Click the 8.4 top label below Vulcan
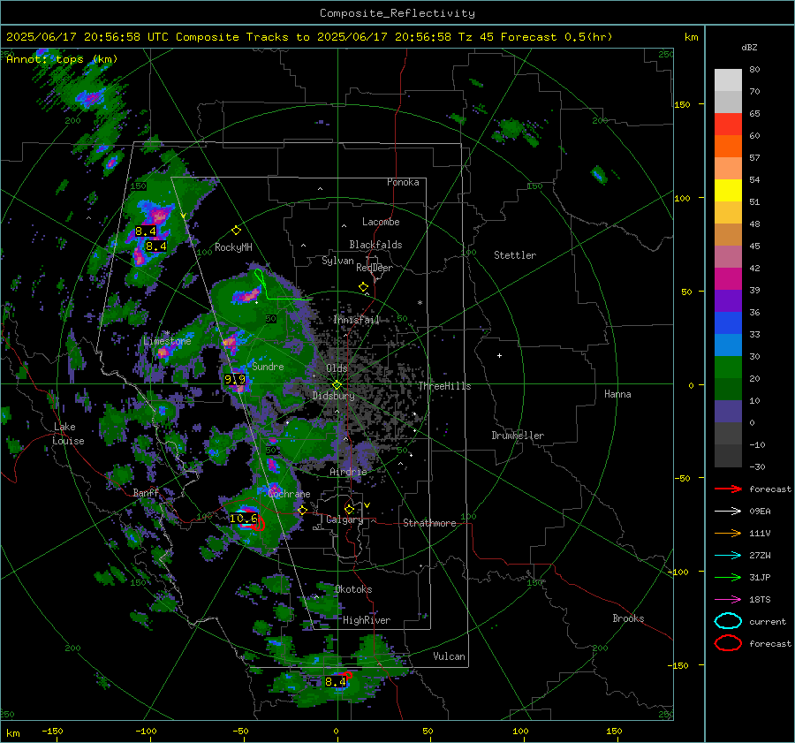This screenshot has height=743, width=795. (x=335, y=682)
